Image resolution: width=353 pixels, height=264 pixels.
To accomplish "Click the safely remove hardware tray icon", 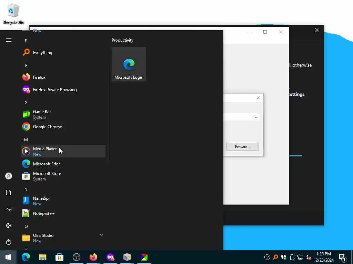I will [292, 257].
